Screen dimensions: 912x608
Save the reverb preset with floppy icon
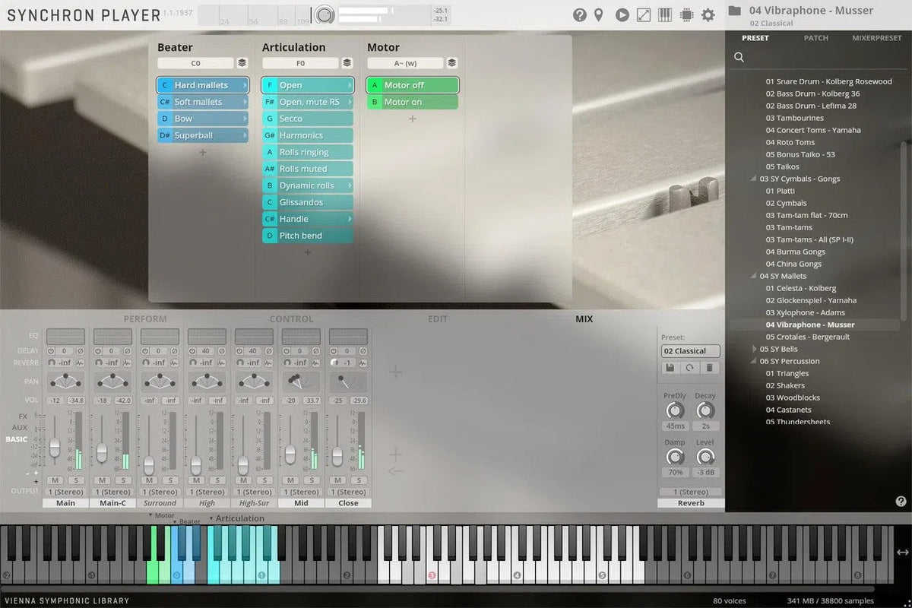(670, 368)
